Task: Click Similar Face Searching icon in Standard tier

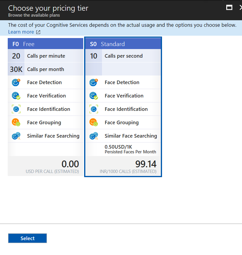Action: click(x=94, y=136)
